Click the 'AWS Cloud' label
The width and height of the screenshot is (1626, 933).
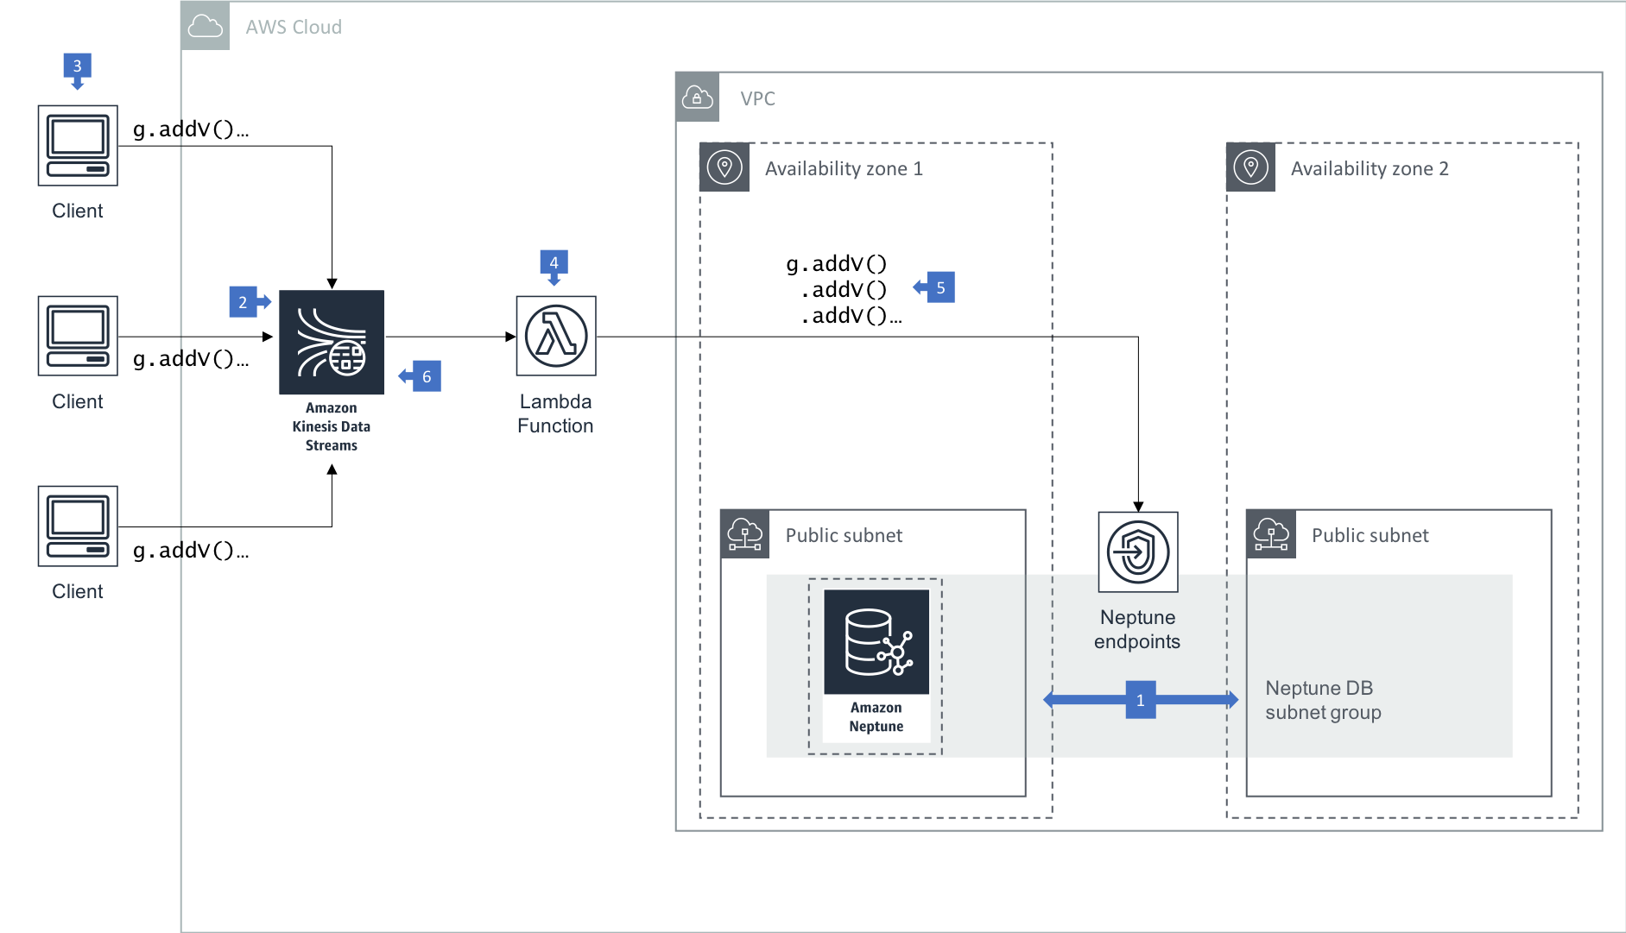pos(294,27)
